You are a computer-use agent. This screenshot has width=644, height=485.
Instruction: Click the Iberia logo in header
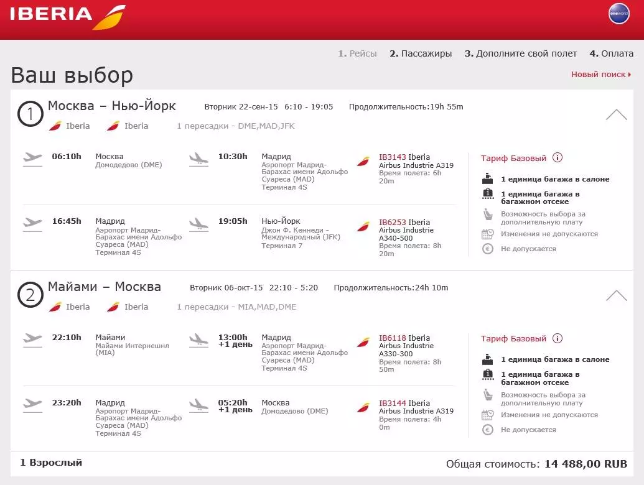click(68, 16)
